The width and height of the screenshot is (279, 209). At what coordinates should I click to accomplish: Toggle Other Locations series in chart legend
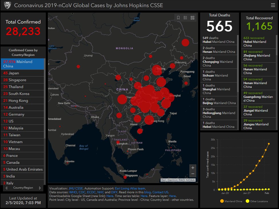tap(257, 201)
